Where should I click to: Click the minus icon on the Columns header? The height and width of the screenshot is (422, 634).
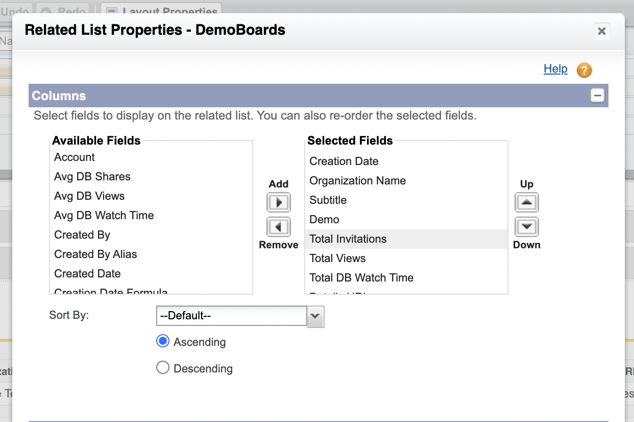click(x=597, y=96)
